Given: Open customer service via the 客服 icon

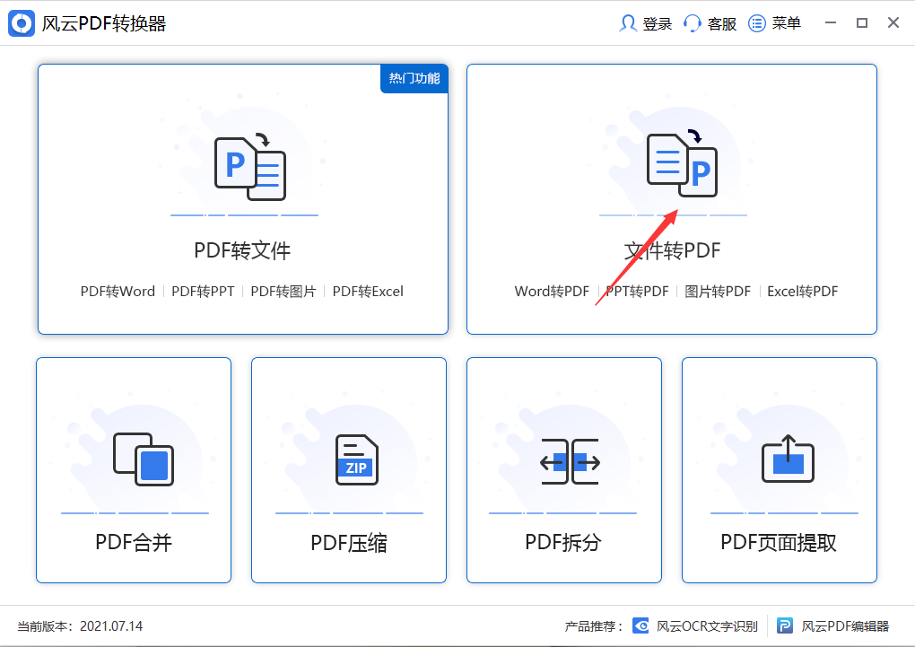Looking at the screenshot, I should click(x=691, y=22).
